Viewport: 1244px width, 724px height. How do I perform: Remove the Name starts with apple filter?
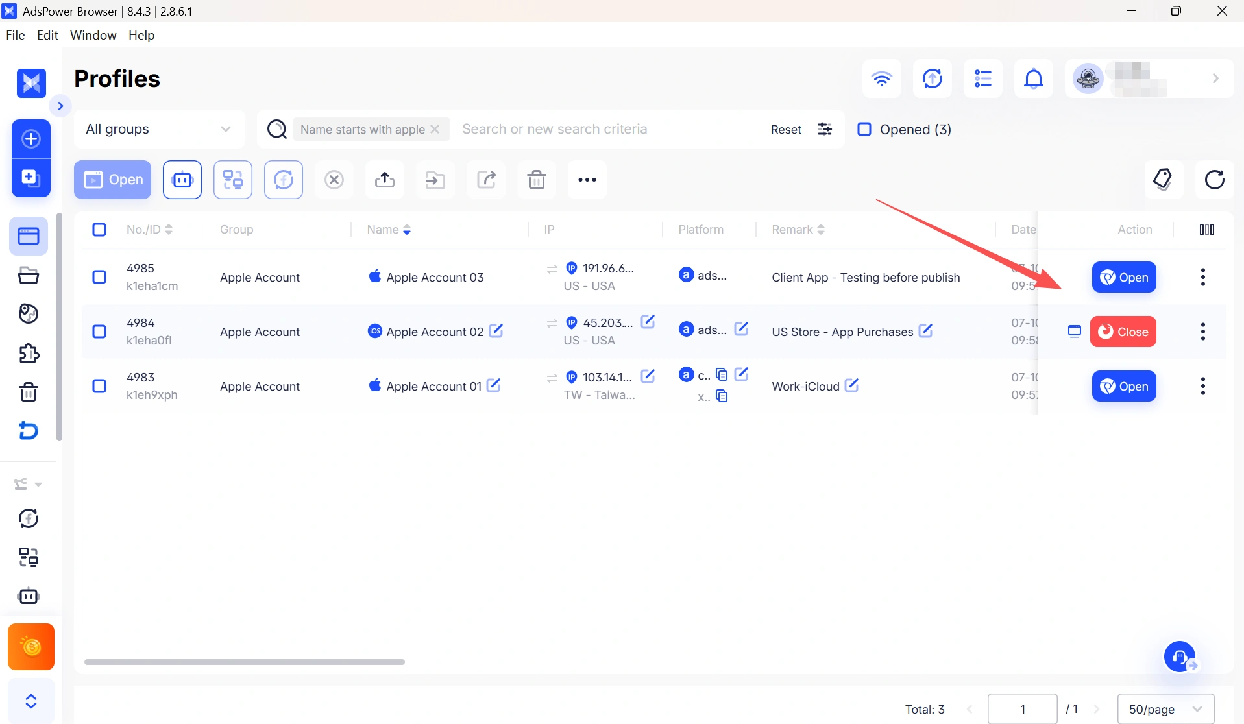click(435, 129)
